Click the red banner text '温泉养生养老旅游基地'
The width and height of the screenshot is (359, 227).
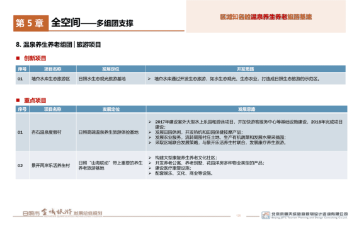tap(281, 17)
